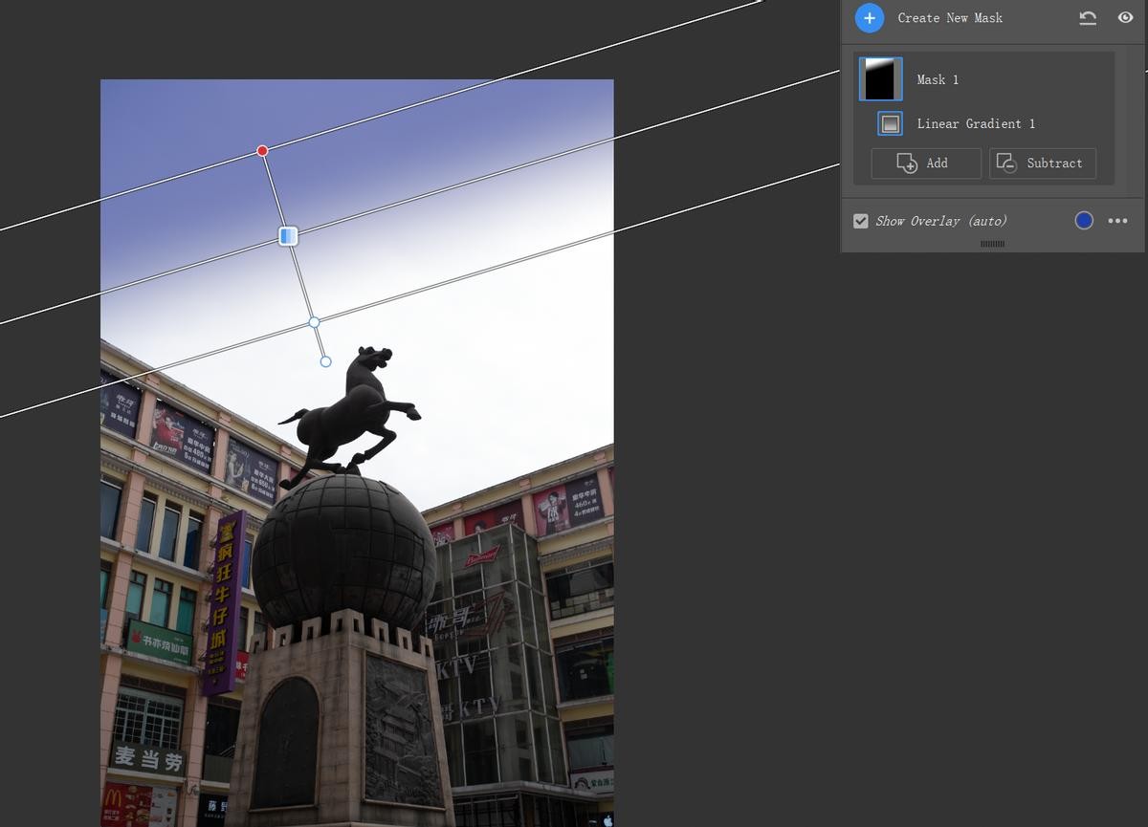1148x827 pixels.
Task: Click the blue plus Create New Mask icon
Action: (x=869, y=18)
